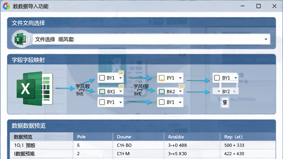Click the Pole column header
This screenshot has height=159, width=283.
pos(93,137)
